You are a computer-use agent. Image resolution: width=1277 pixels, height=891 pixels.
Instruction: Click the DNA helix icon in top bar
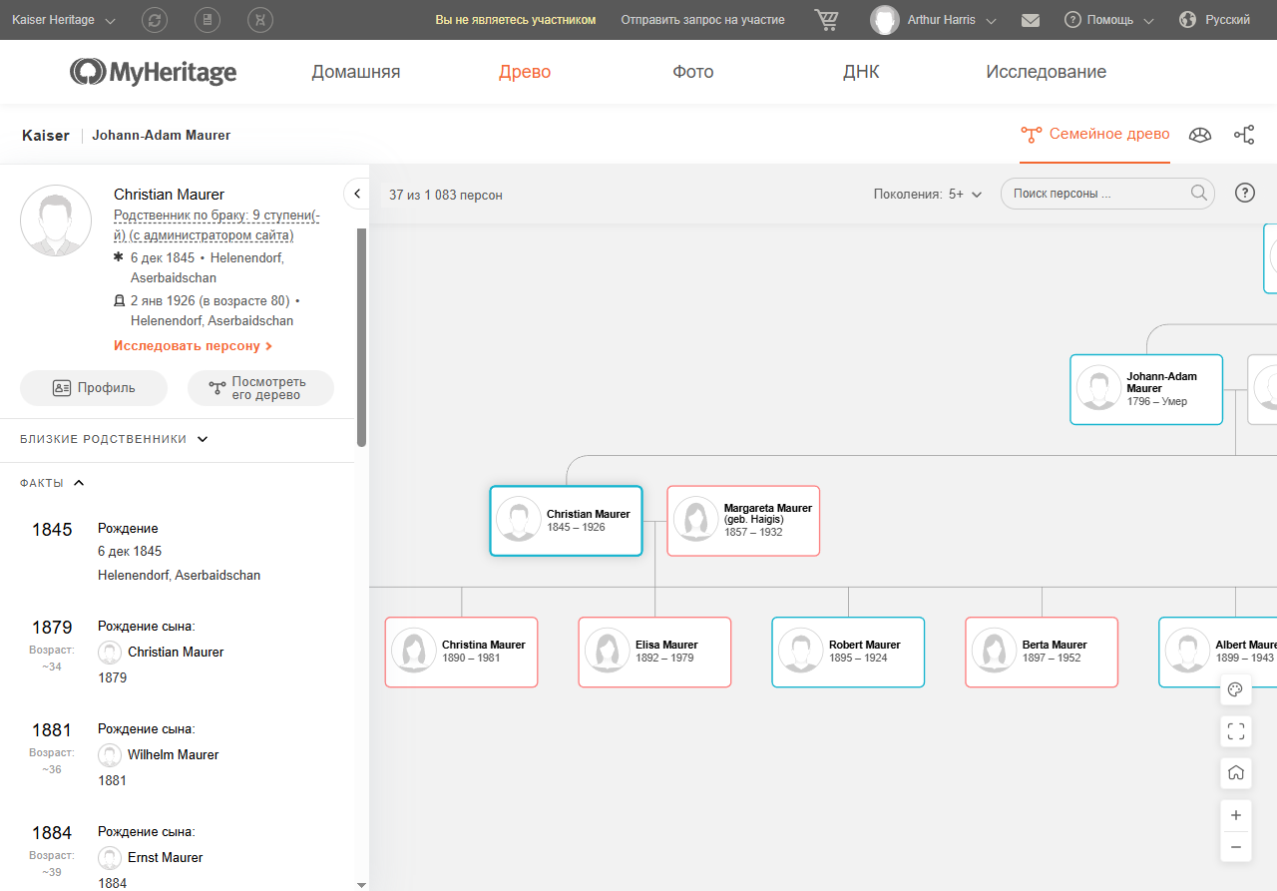click(x=260, y=20)
